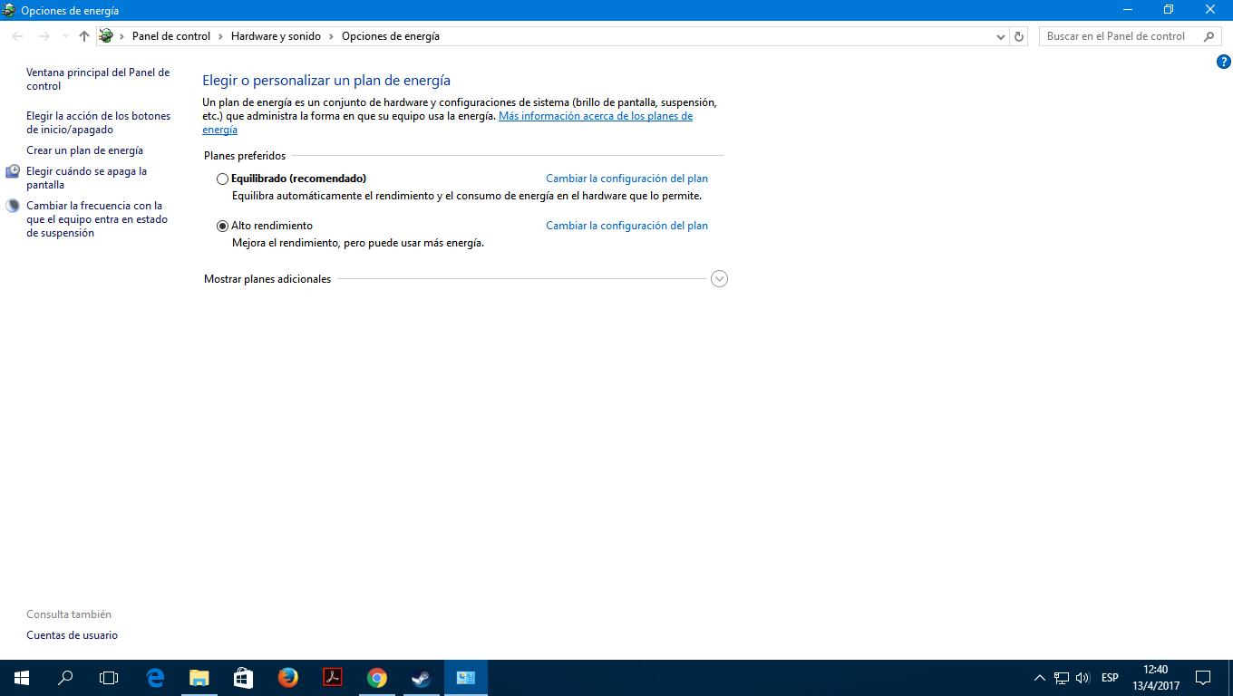Open the volume control in the tray
1233x696 pixels.
click(1083, 678)
